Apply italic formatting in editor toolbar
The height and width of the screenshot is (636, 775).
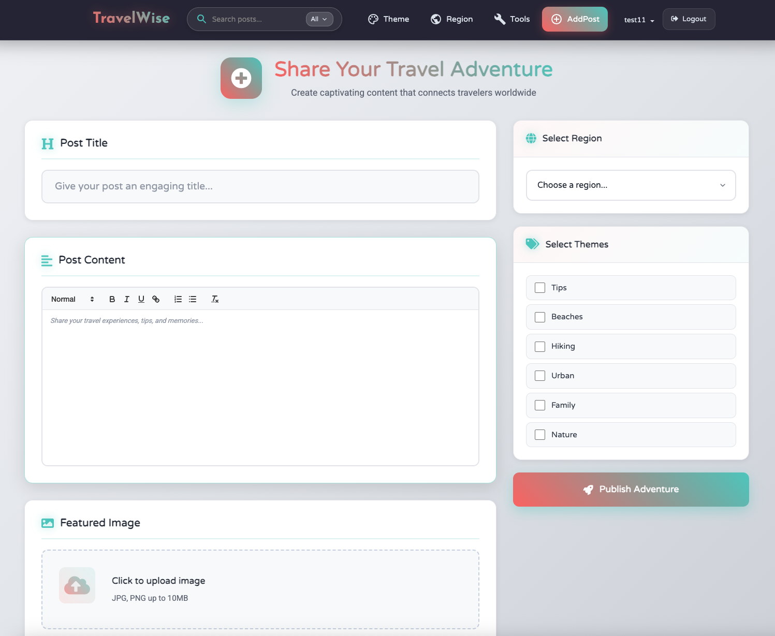click(x=126, y=299)
